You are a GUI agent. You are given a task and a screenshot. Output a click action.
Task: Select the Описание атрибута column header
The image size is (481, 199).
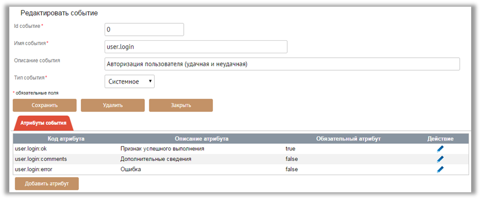tap(201, 139)
